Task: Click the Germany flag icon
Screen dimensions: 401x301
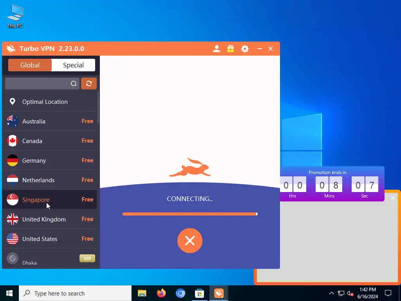Action: [x=12, y=160]
